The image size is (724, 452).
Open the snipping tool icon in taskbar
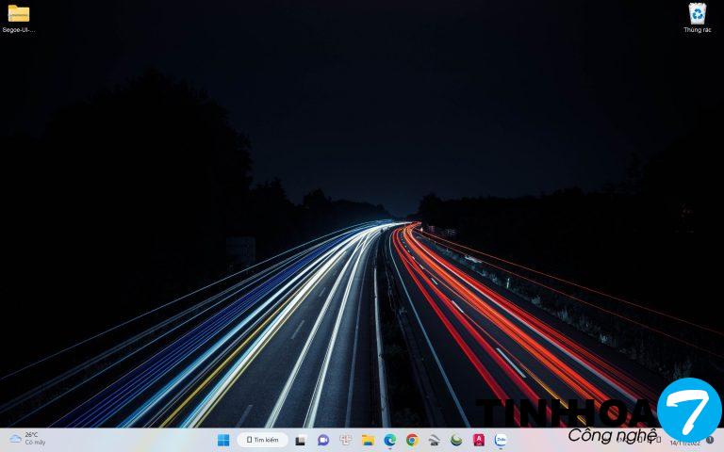point(346,440)
